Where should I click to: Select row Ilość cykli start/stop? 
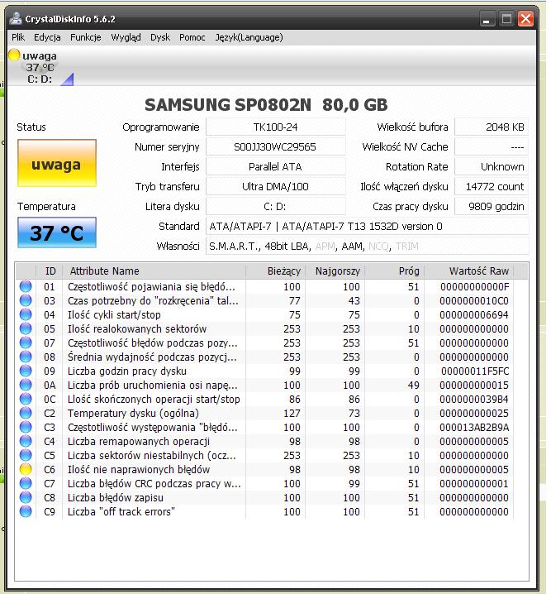pos(264,314)
